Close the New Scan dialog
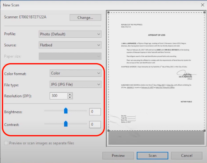The height and width of the screenshot is (163, 207). click(202, 5)
